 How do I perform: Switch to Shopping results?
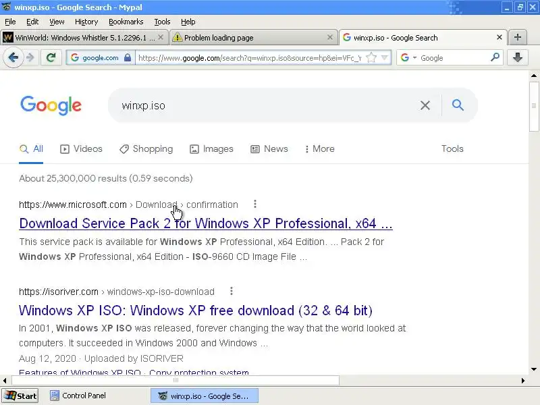pos(146,148)
